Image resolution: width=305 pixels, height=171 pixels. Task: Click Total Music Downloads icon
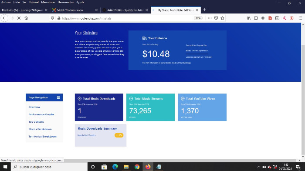click(x=79, y=98)
